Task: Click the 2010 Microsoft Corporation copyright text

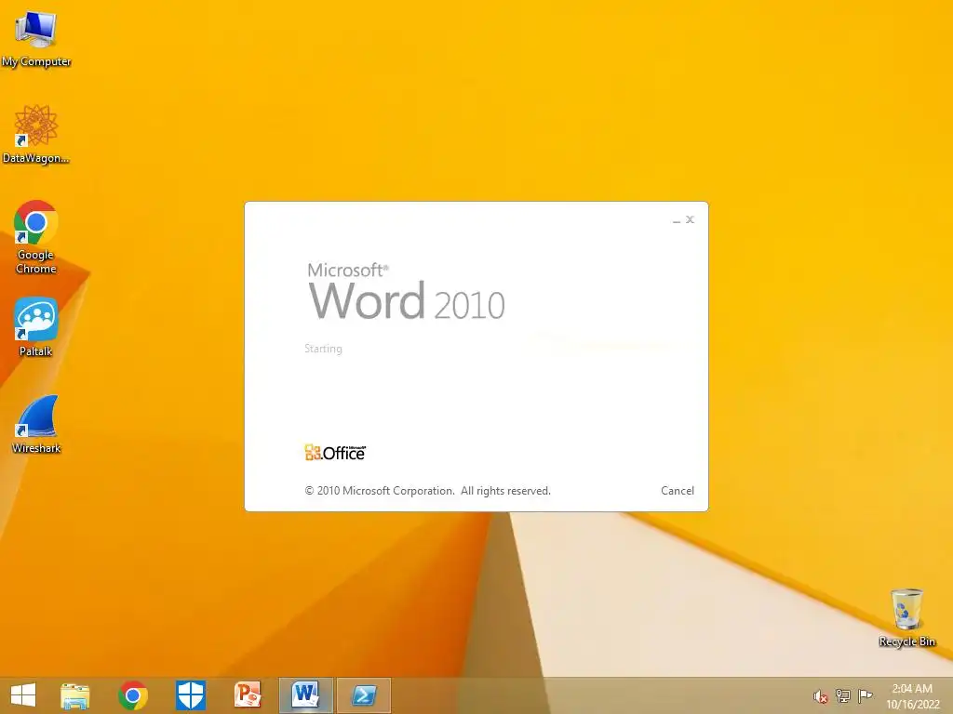Action: click(428, 491)
